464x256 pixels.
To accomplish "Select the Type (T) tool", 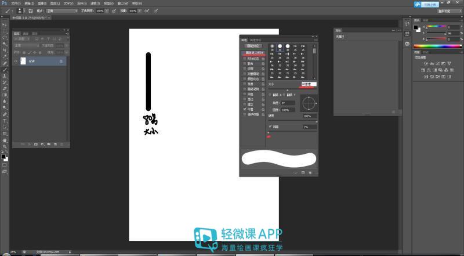I will click(5, 121).
